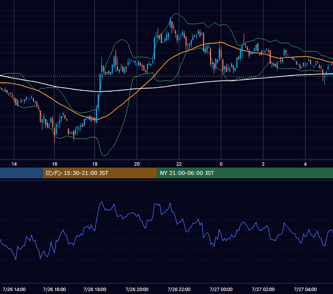
Task: Click the 20 hour label on price chart
Action: pyautogui.click(x=137, y=164)
